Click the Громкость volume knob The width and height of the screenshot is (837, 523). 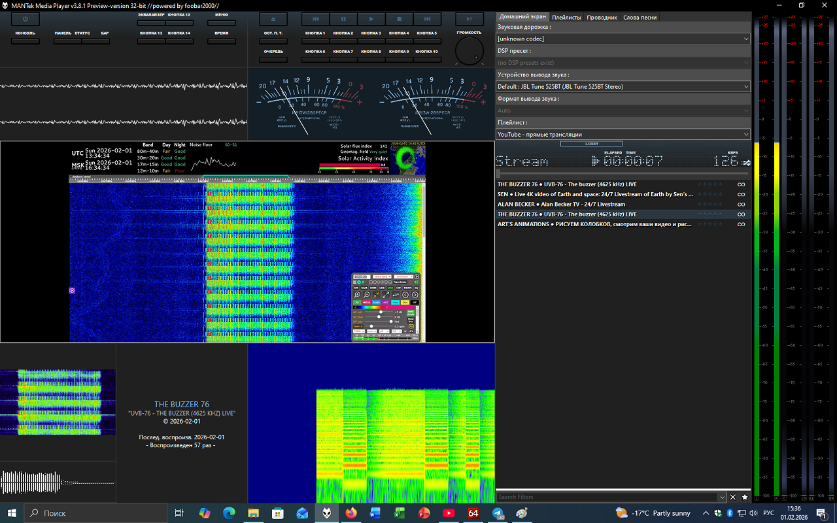(469, 50)
